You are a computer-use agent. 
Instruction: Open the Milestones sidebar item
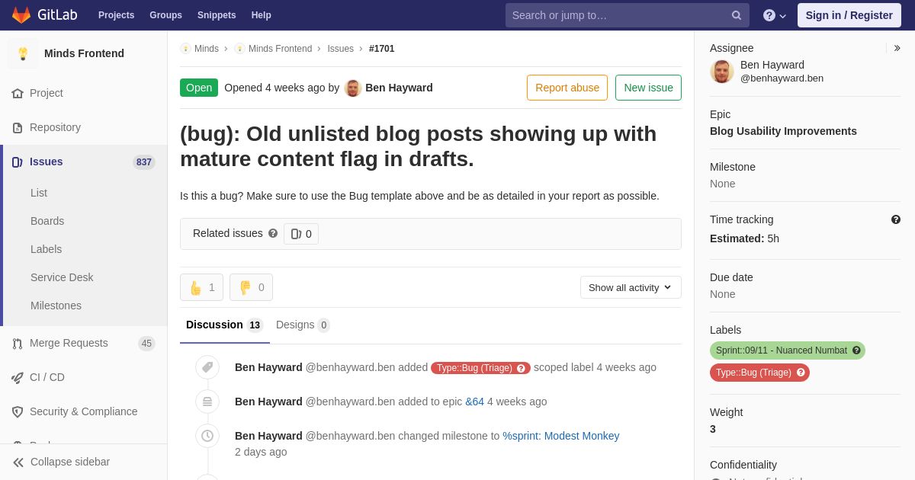pyautogui.click(x=56, y=306)
